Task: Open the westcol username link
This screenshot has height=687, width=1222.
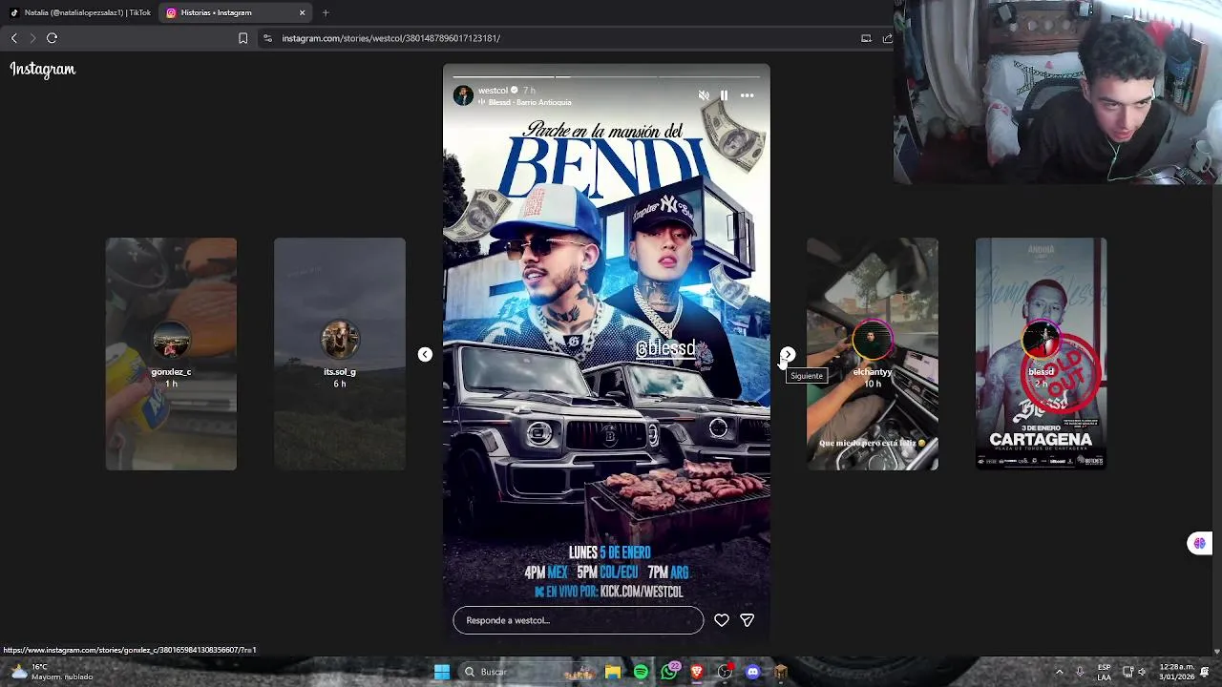Action: point(494,91)
